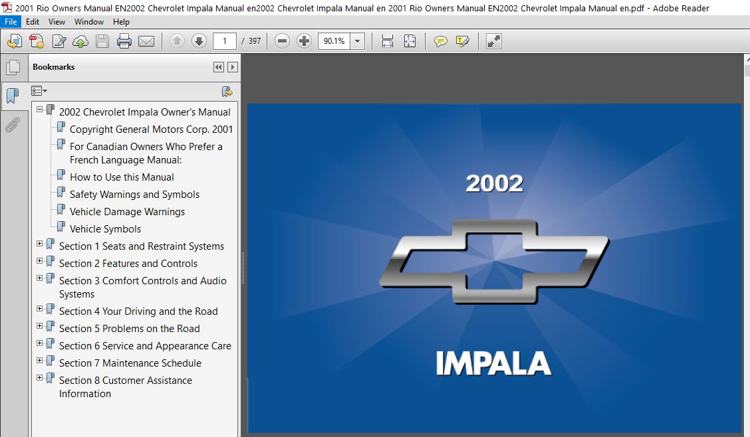Collapse the 2002 Chevrolet Impala Owner's Manual bookmark
The width and height of the screenshot is (750, 437).
click(x=40, y=110)
